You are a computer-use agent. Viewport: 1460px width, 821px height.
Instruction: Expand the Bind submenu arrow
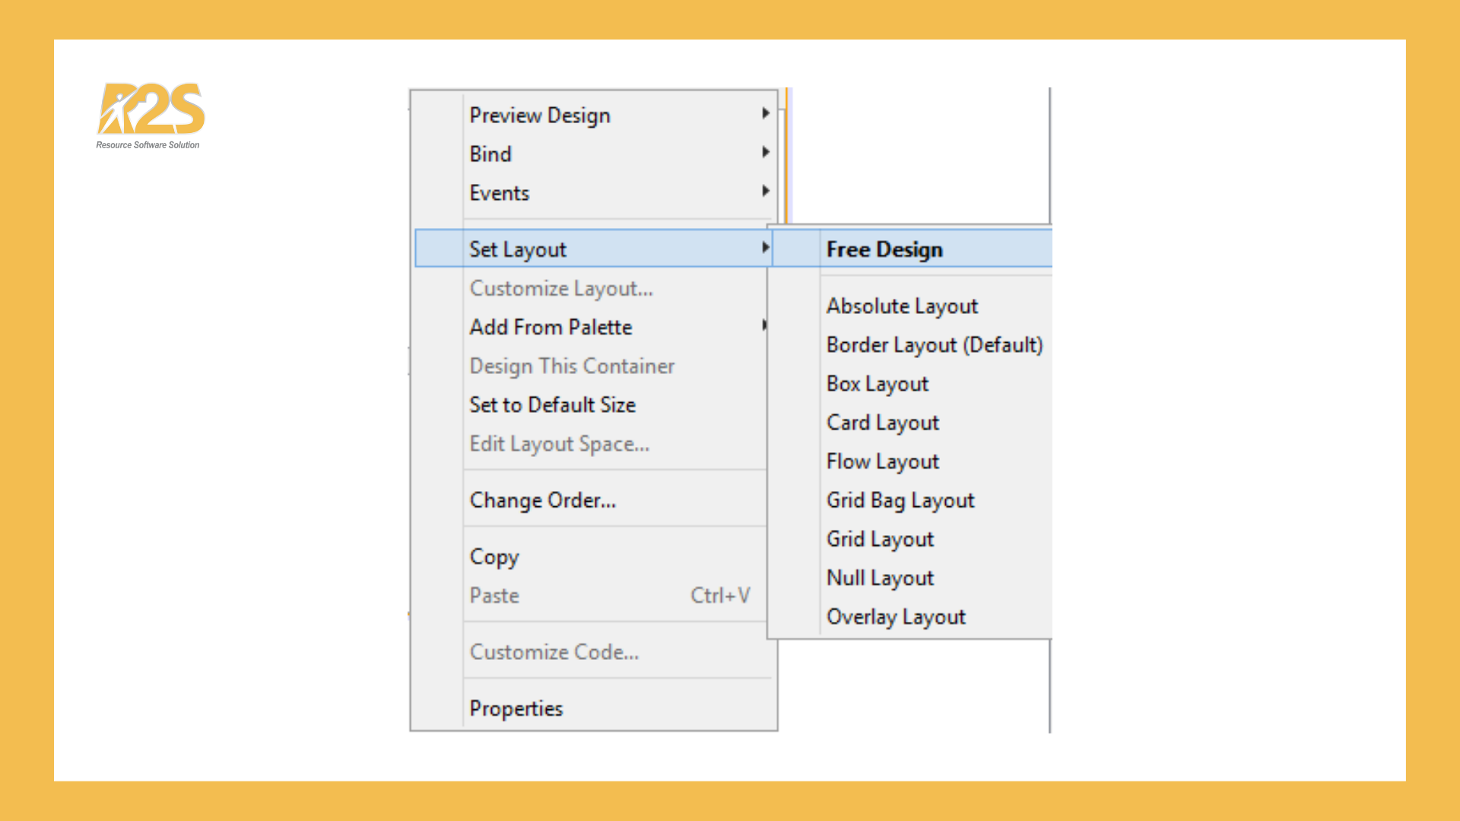coord(765,153)
